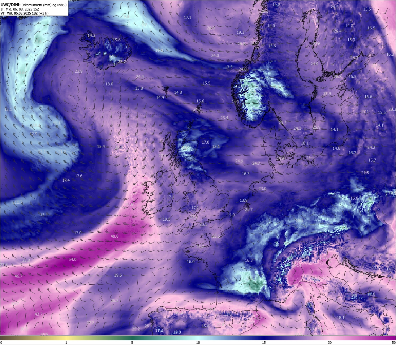Screen dimensions: 396x345
Task: Click the 20.1 value on the map
Action: [x=203, y=225]
